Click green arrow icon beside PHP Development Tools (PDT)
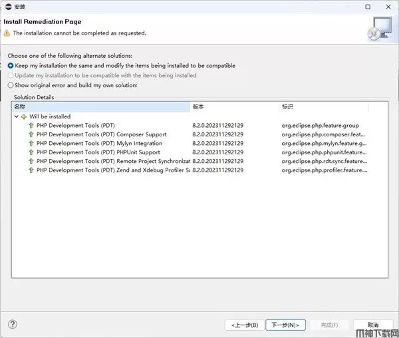 point(31,125)
